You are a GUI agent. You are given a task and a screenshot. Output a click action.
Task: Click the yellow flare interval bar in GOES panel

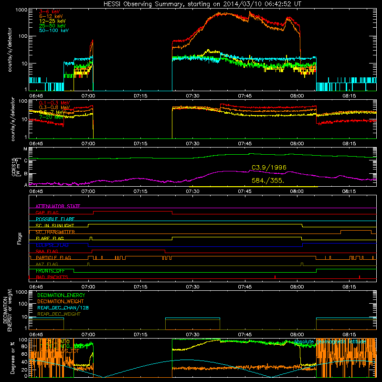(x=254, y=187)
